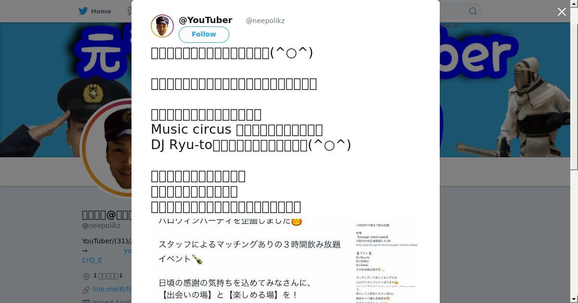The image size is (578, 303).
Task: Open the CrQ_E link in bio
Action: tap(92, 260)
